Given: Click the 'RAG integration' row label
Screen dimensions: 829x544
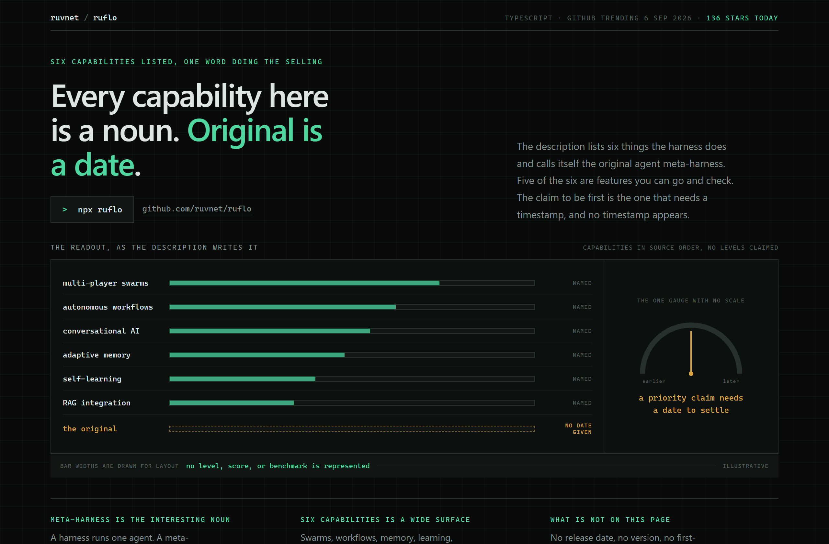Looking at the screenshot, I should 97,402.
